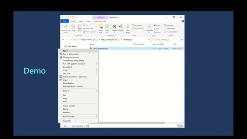Choose Scan with Windows Defender
The width and height of the screenshot is (247, 139).
coord(78,77)
